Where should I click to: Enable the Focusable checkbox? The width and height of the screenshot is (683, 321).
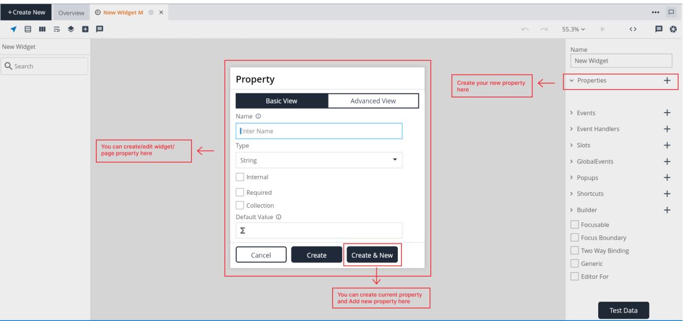tap(574, 225)
